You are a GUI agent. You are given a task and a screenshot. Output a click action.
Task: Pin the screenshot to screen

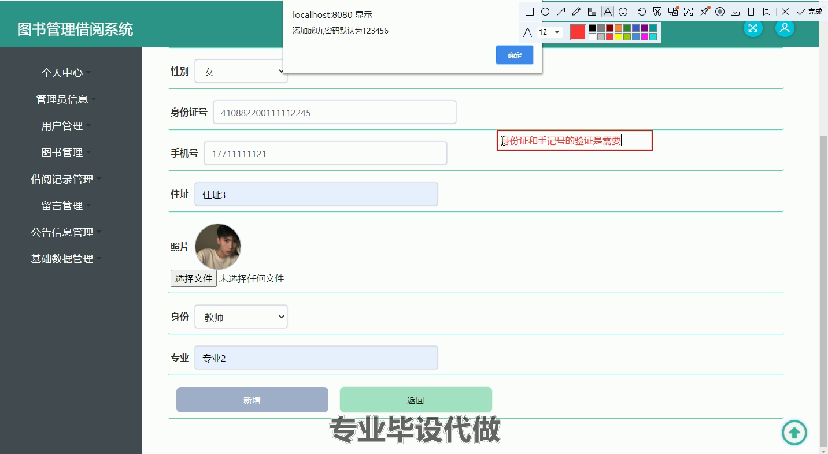[704, 12]
